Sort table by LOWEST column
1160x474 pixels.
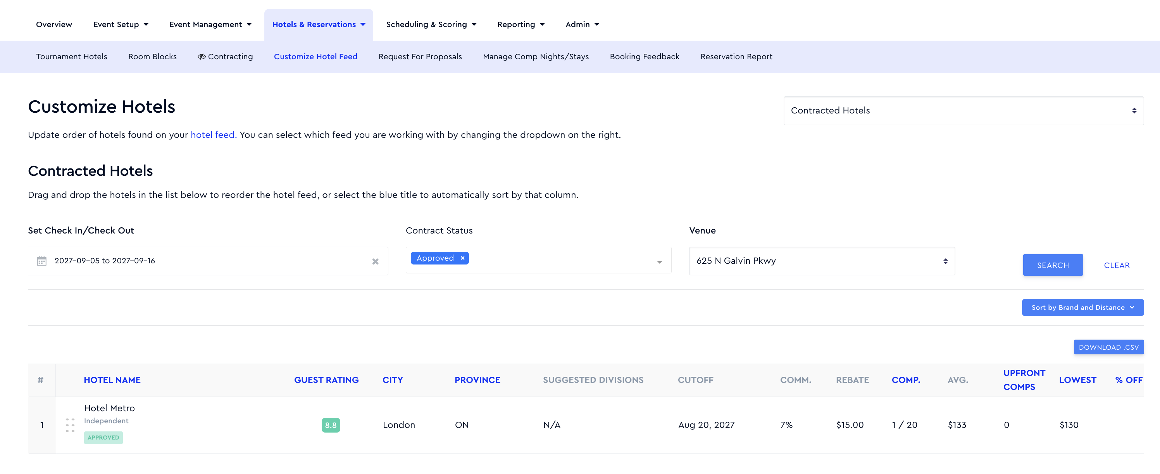click(x=1077, y=380)
